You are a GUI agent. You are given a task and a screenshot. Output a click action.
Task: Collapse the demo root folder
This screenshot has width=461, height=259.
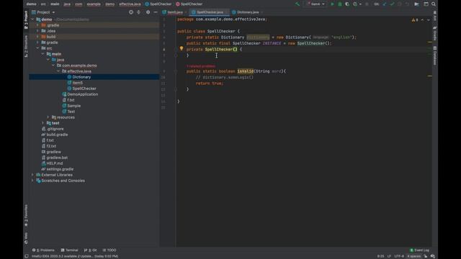[32, 19]
